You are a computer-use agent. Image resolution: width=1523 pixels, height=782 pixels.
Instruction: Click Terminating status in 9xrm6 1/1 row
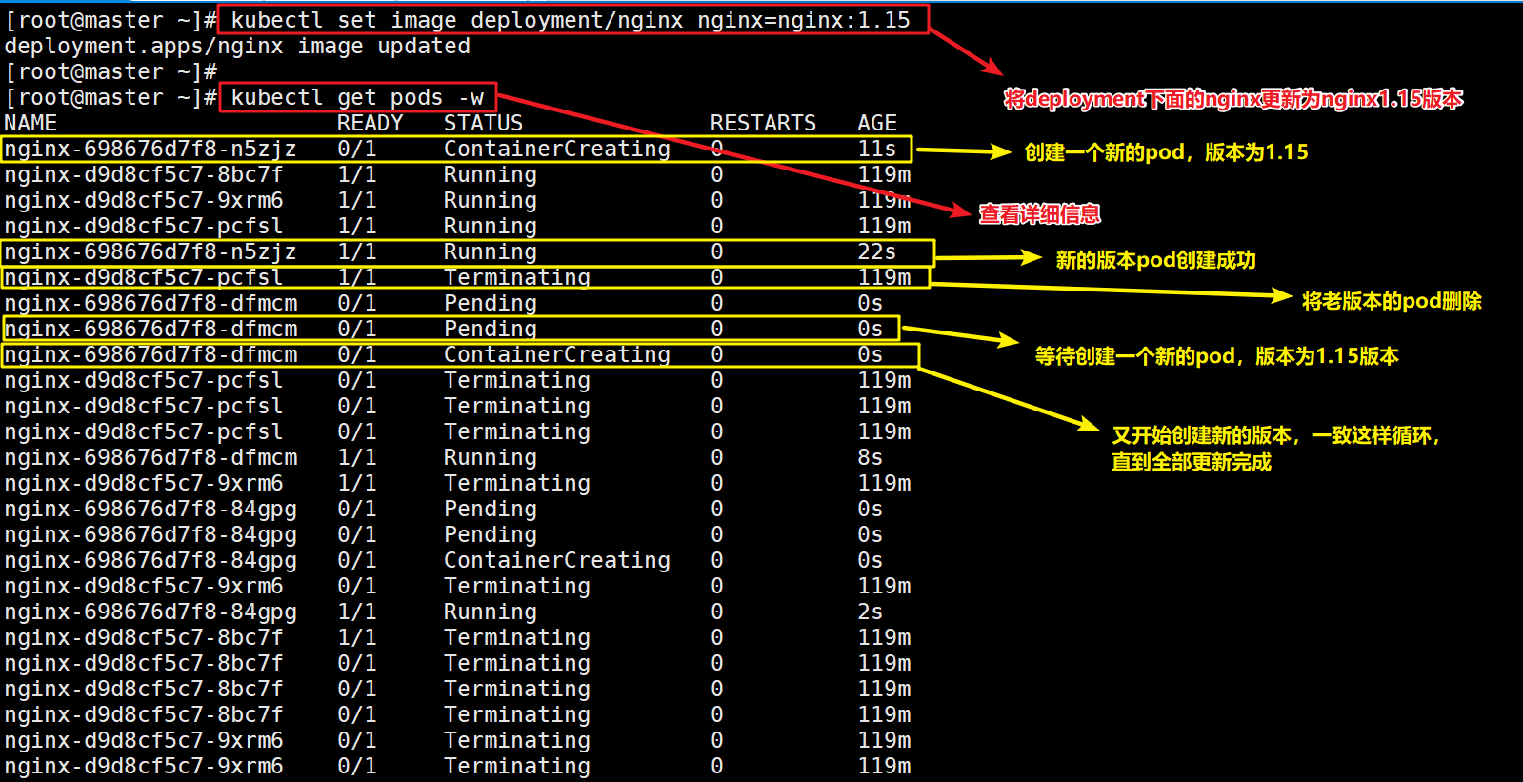point(517,483)
